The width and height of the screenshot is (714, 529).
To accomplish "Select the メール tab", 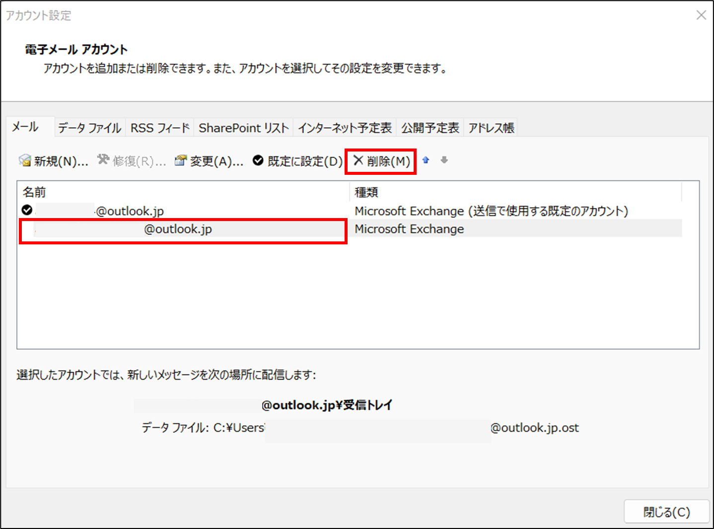I will pos(25,127).
